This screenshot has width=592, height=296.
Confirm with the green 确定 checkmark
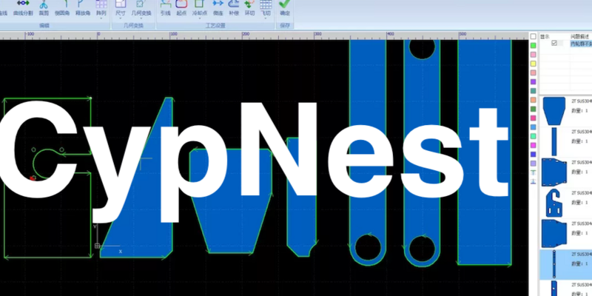(x=285, y=8)
